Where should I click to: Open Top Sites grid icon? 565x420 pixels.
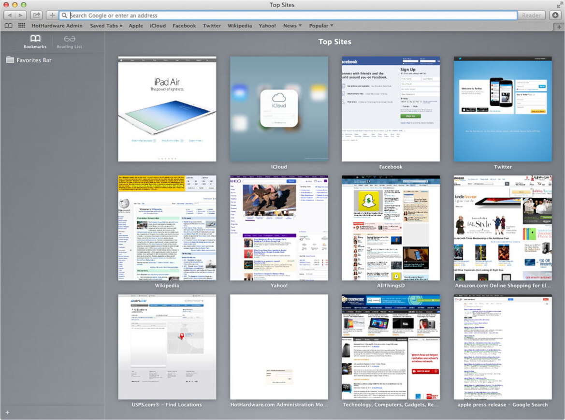[22, 26]
